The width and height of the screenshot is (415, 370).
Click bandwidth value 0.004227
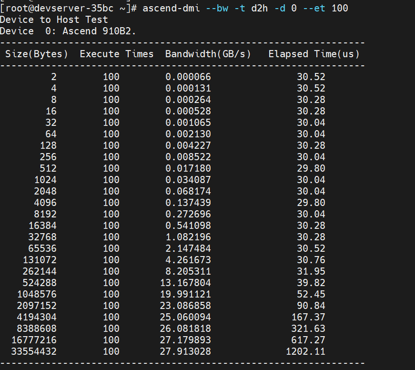188,145
